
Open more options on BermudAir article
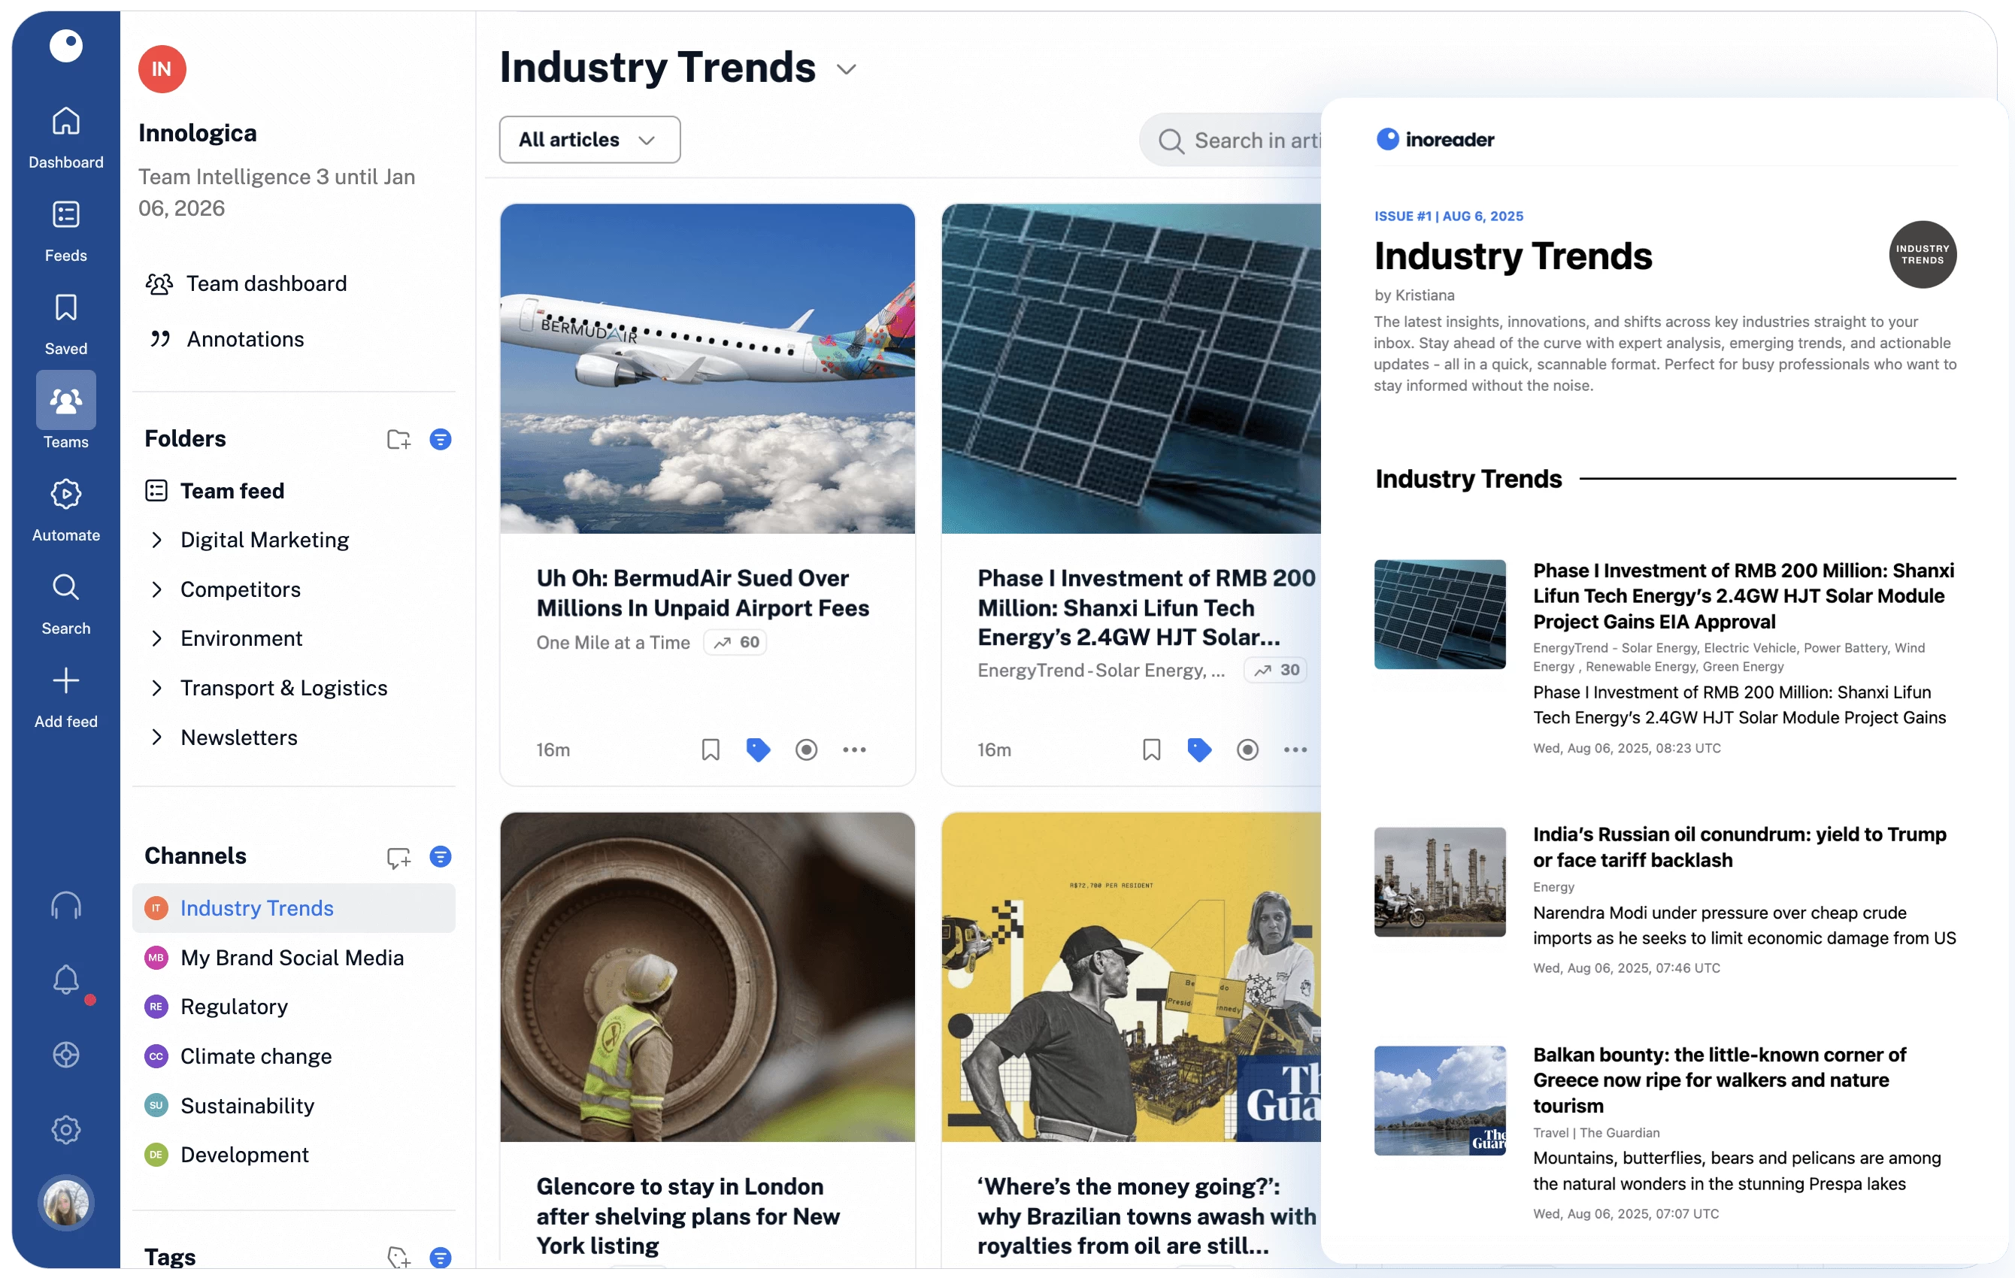(x=854, y=749)
